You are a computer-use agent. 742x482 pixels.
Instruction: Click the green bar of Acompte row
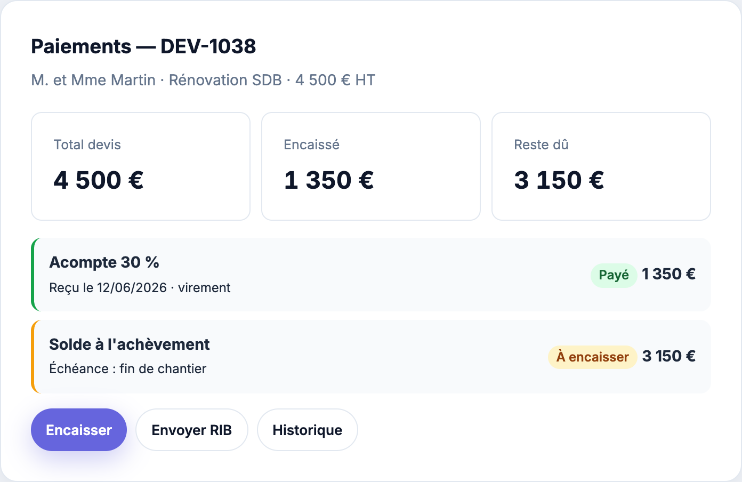coord(33,275)
